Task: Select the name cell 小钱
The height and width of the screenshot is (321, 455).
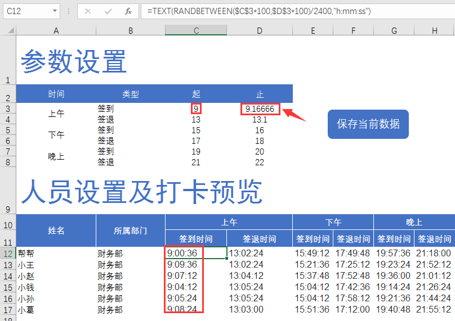Action: tap(56, 287)
